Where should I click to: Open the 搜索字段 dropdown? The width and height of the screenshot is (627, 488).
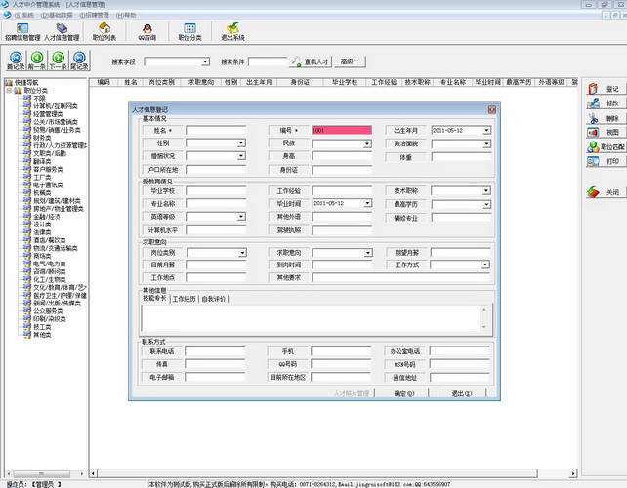point(205,61)
